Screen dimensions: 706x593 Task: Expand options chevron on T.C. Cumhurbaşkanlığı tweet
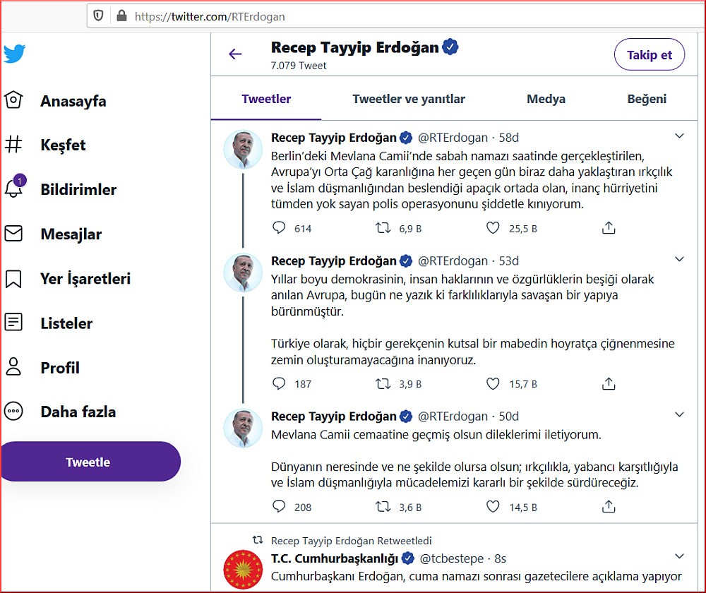point(679,556)
